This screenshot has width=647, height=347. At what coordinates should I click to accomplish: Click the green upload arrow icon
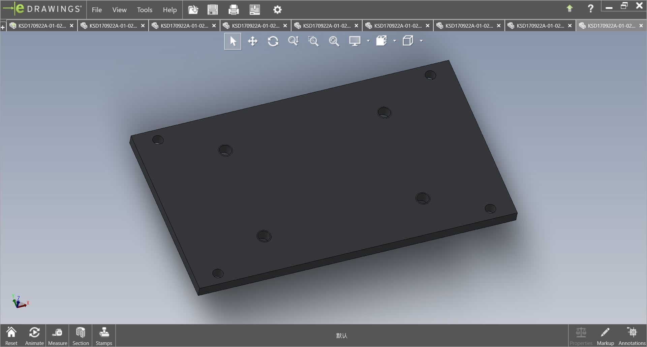(569, 8)
